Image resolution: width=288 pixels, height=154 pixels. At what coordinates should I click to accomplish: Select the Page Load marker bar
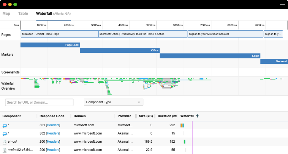[50, 45]
